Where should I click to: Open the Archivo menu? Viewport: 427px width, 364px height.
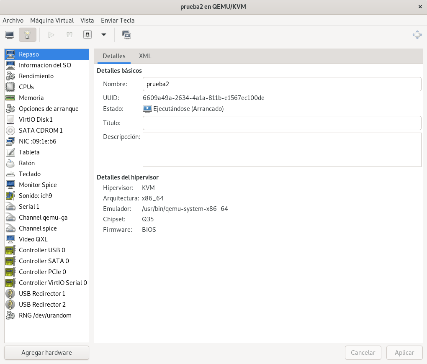13,21
